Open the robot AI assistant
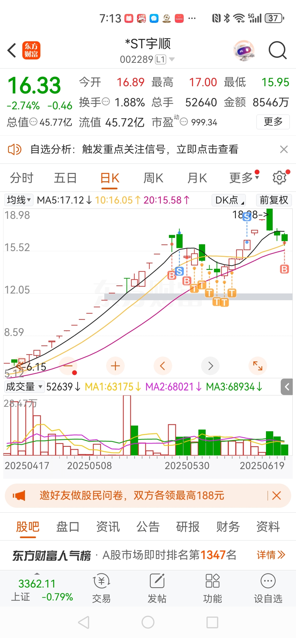The image size is (296, 638). [244, 50]
